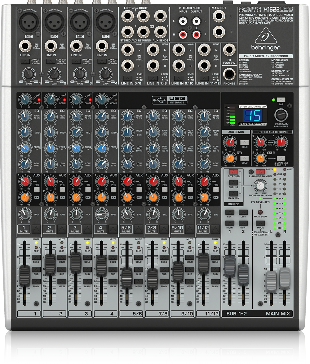The height and width of the screenshot is (364, 310).
Task: Click the XENYX X1622USB model name
Action: [x=266, y=10]
